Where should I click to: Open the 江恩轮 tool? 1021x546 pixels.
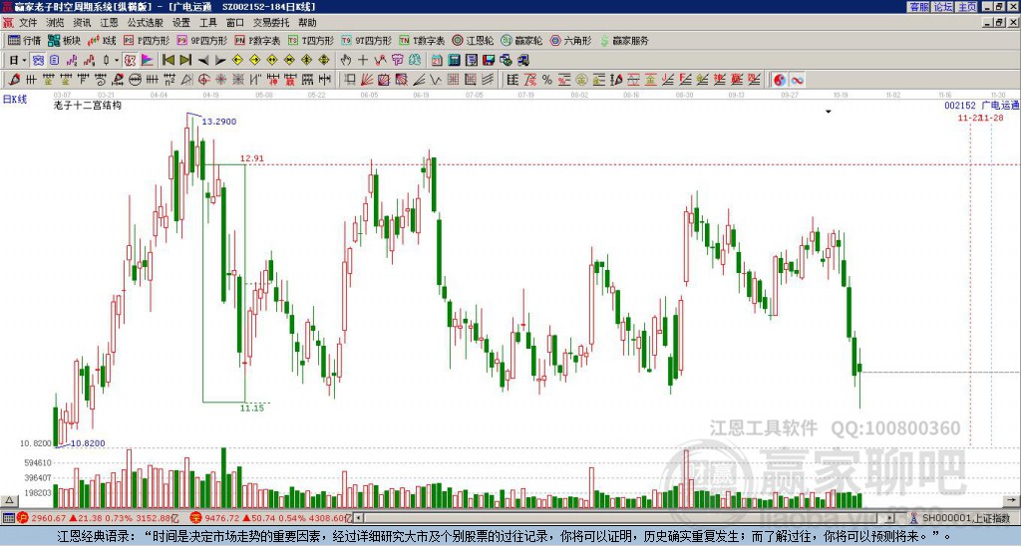[474, 40]
